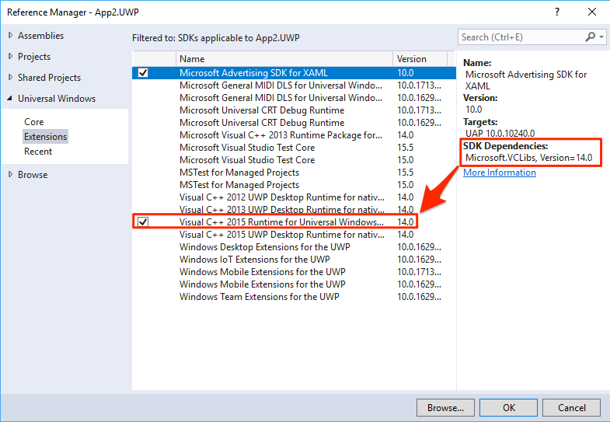Close the Reference Manager dialog
The height and width of the screenshot is (422, 610).
[591, 12]
